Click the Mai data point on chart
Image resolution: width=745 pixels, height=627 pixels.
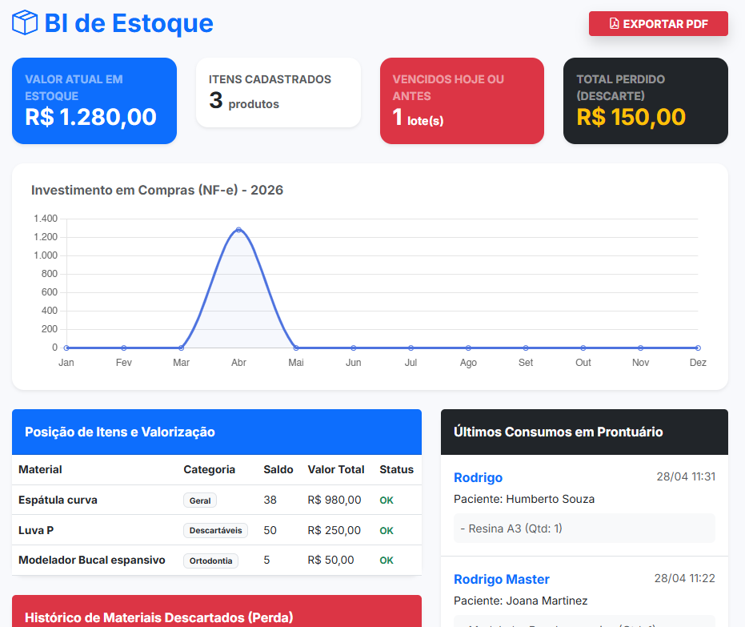pyautogui.click(x=296, y=348)
